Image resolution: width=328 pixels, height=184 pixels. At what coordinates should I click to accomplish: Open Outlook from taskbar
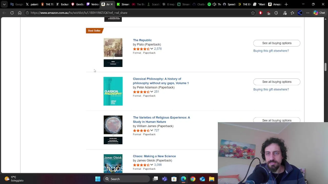pos(202,179)
